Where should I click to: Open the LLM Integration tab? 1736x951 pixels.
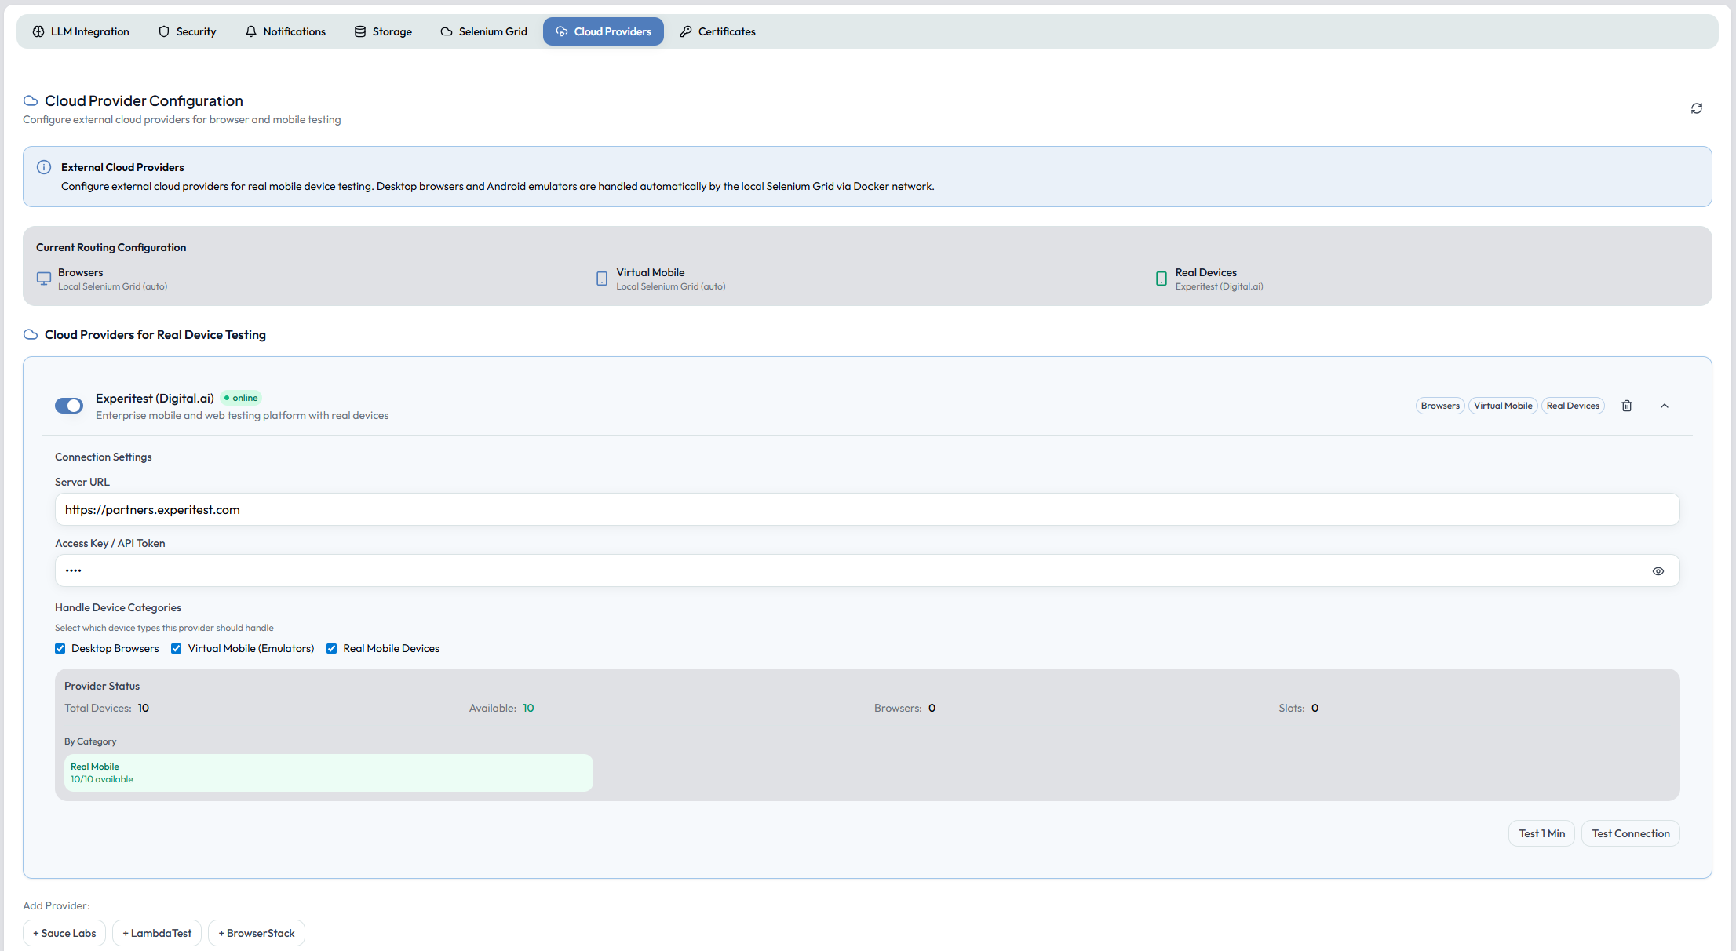click(81, 31)
